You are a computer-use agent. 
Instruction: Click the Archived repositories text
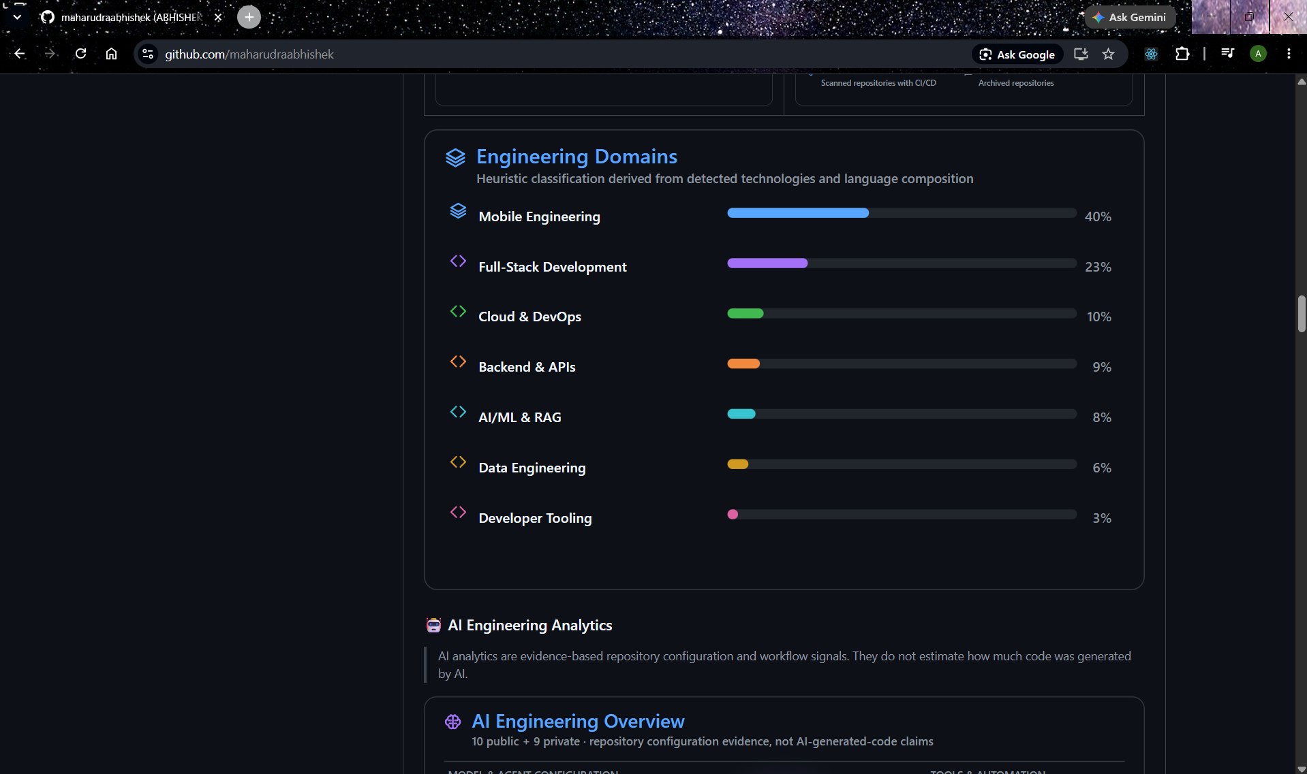pos(1016,83)
